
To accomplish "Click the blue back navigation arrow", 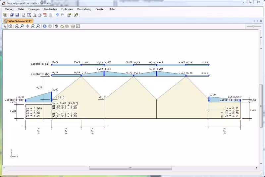I will pos(45,26).
